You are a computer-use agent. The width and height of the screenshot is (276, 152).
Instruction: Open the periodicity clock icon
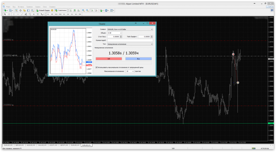[x=106, y=10]
